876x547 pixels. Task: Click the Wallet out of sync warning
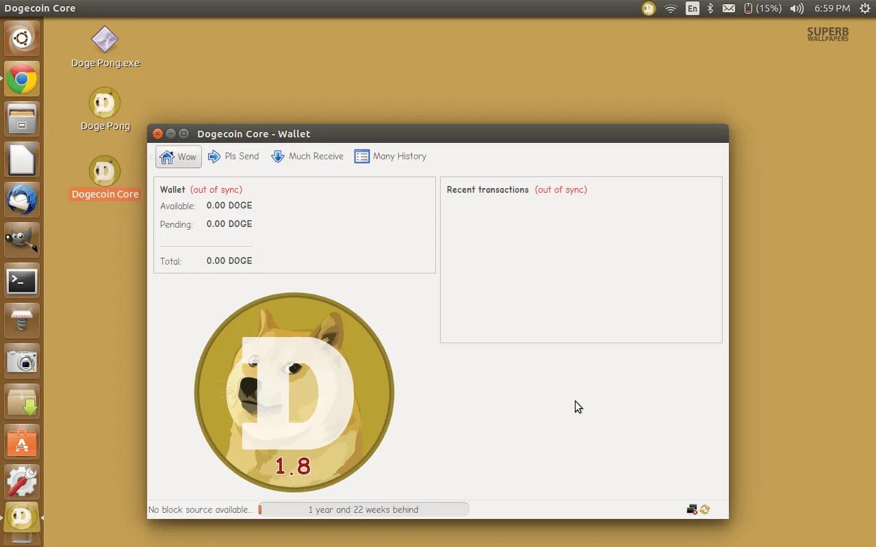pos(216,189)
